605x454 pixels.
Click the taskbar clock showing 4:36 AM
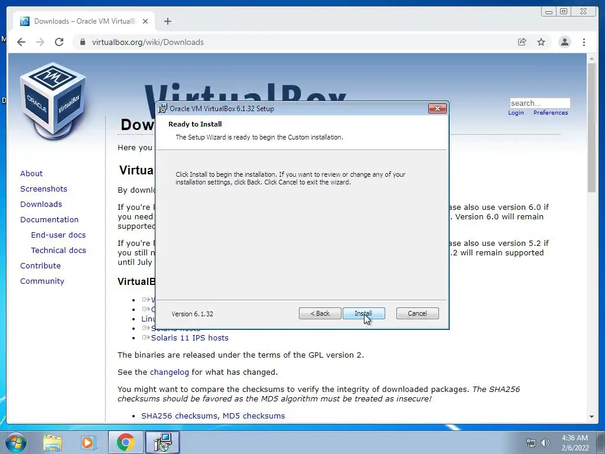pos(575,443)
